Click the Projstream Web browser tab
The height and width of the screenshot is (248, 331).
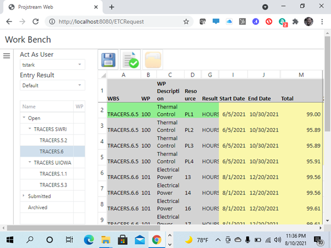[x=53, y=7]
